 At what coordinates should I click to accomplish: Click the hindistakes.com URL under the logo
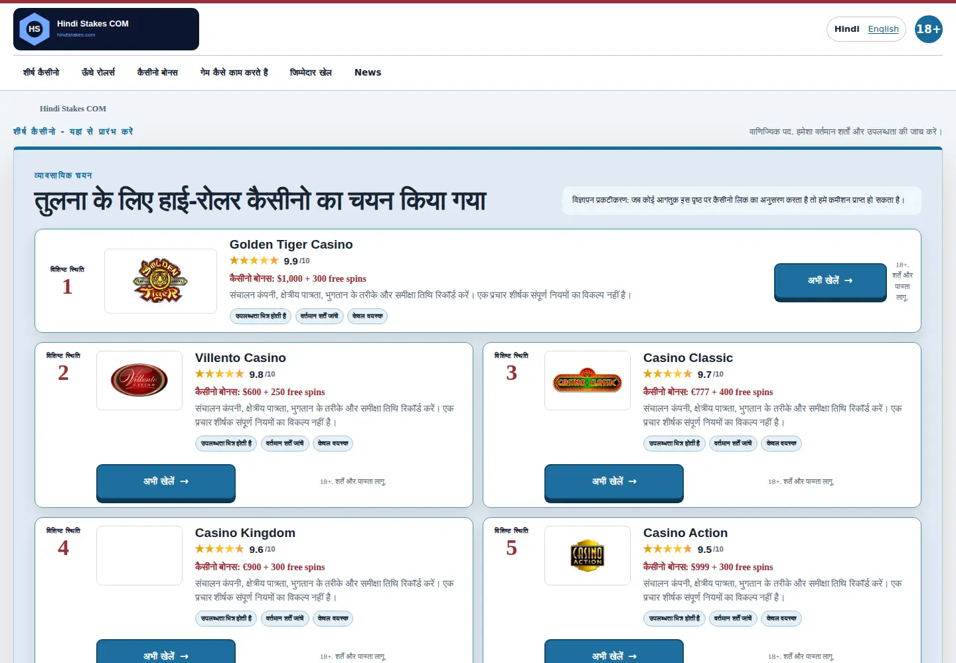pyautogui.click(x=76, y=34)
